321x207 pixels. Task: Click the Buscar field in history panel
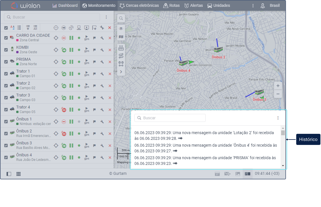coord(170,118)
